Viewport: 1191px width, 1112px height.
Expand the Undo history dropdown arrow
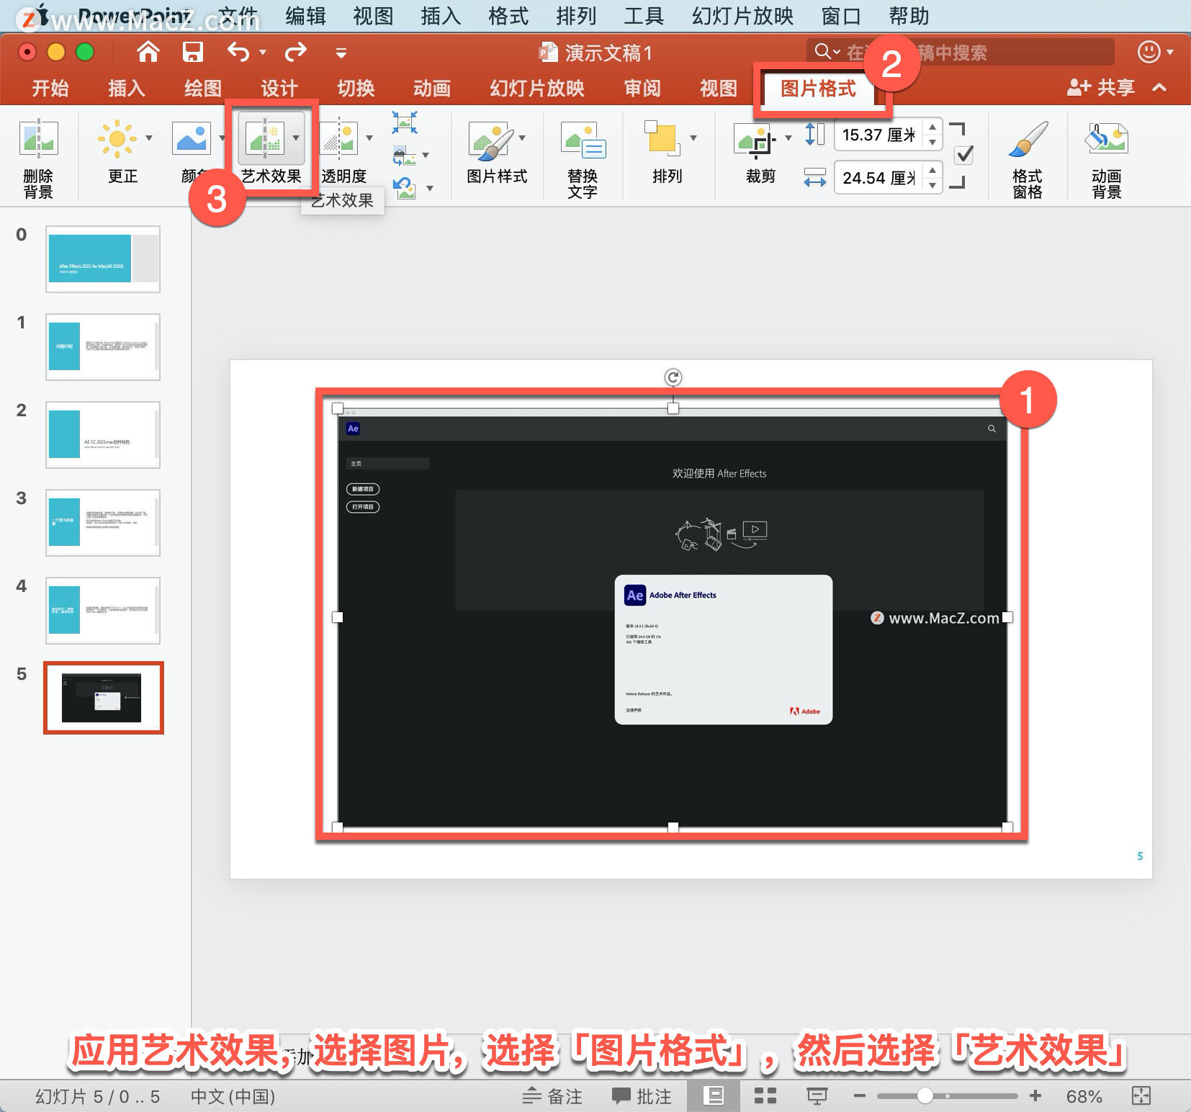tap(263, 52)
